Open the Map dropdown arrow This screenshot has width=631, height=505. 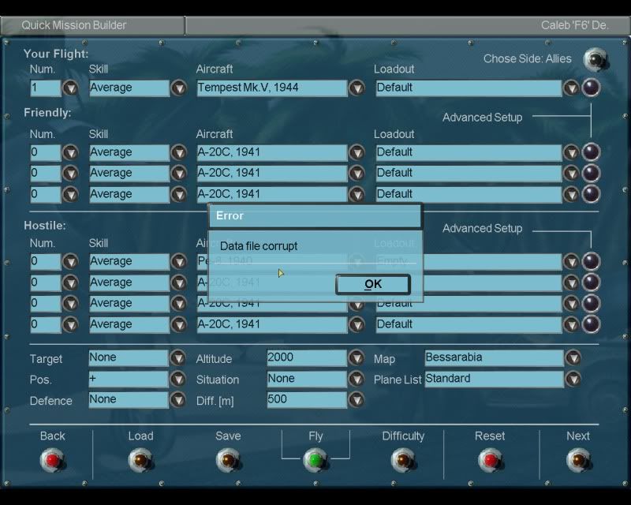coord(573,357)
